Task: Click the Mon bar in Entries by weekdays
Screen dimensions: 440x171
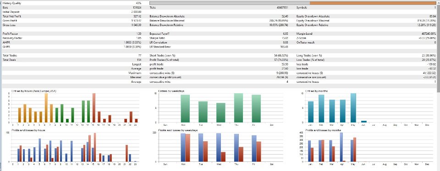Action: (x=185, y=108)
